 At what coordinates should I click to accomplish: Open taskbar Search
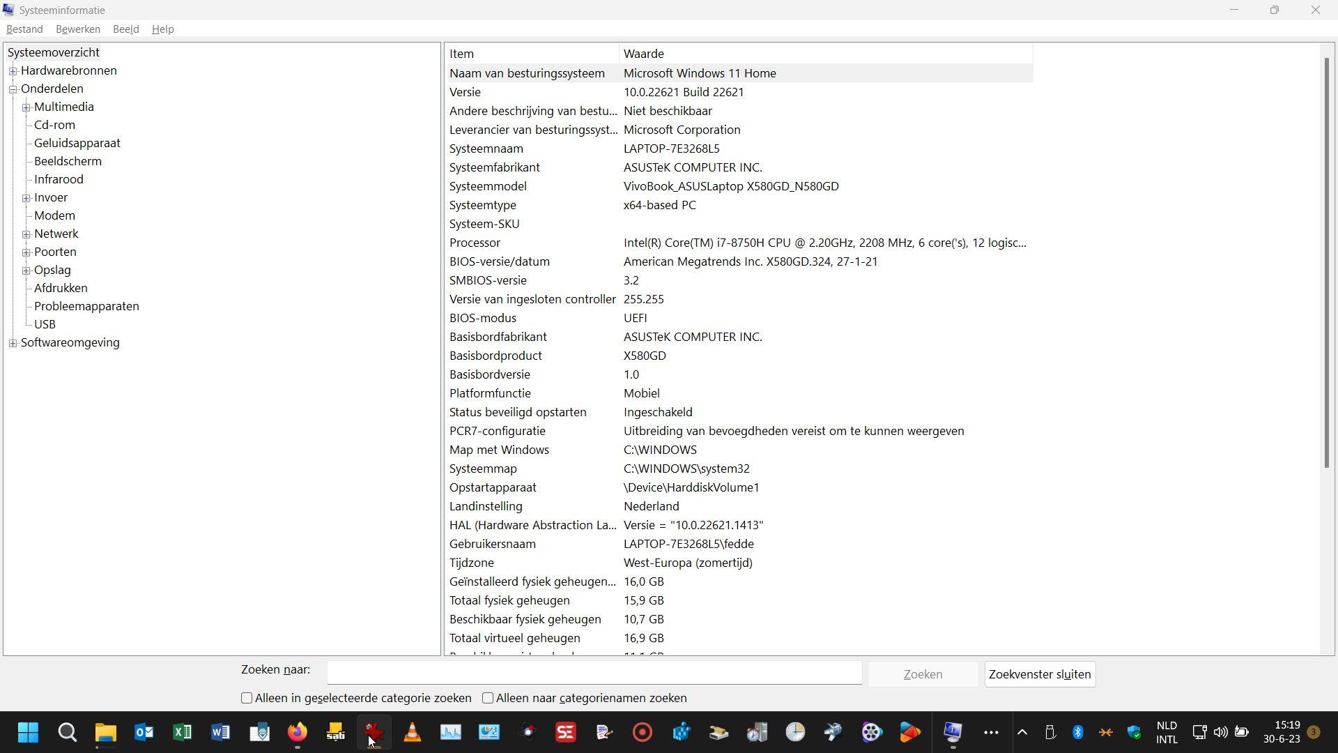[67, 732]
